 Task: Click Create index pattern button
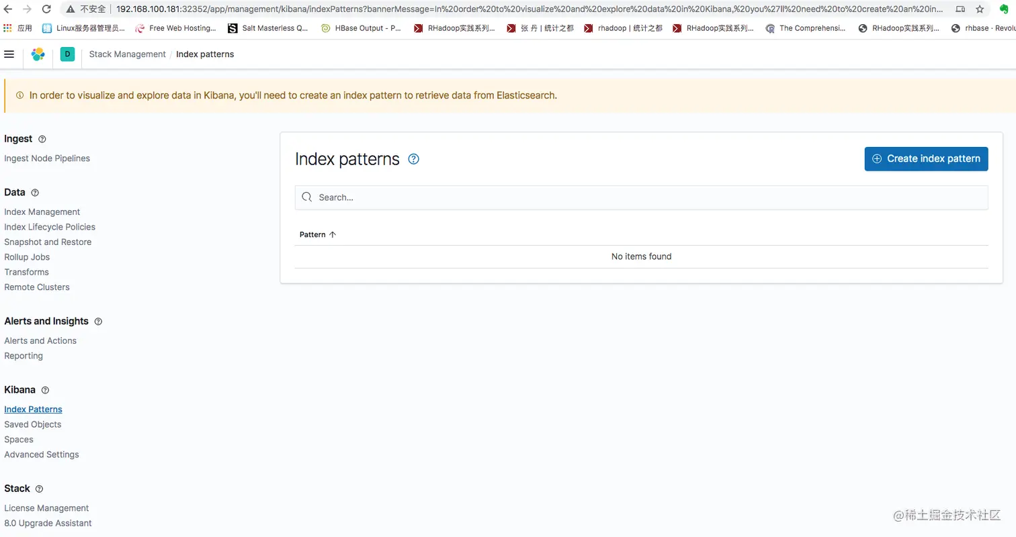click(926, 159)
